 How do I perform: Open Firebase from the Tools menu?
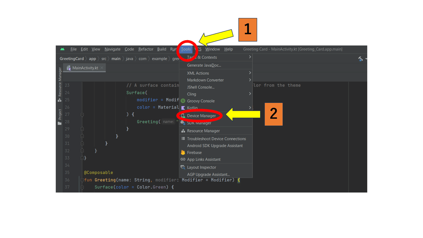216,152
